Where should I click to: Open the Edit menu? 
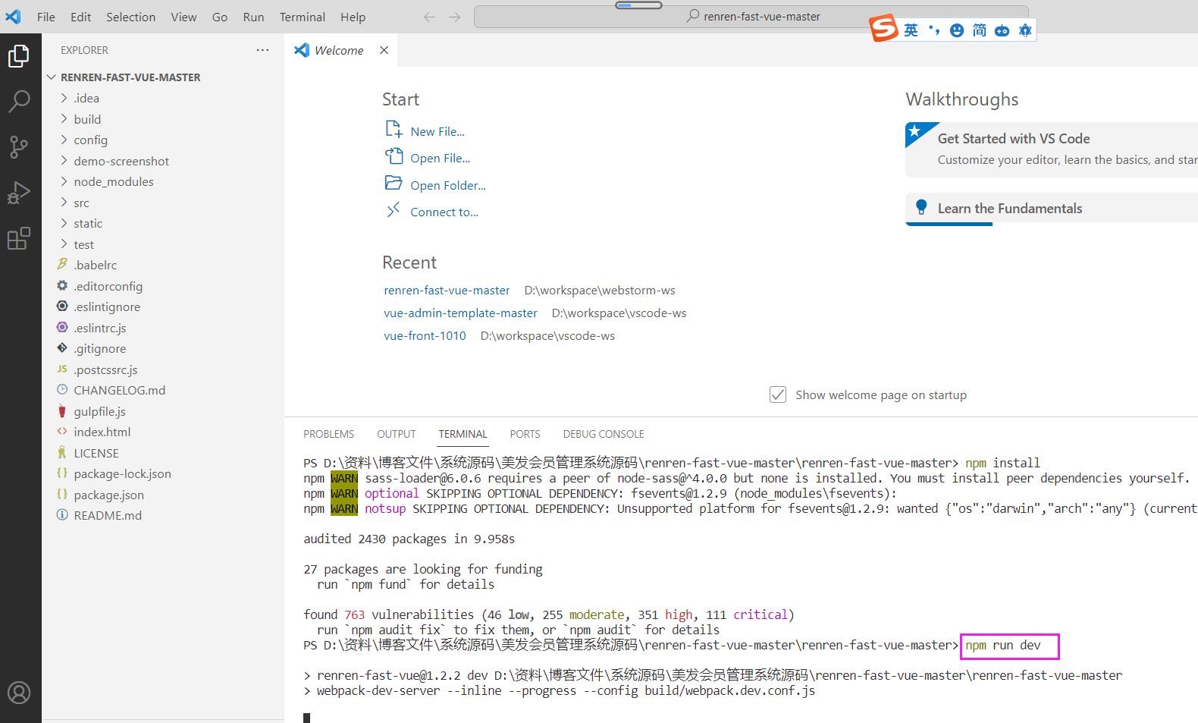[81, 17]
